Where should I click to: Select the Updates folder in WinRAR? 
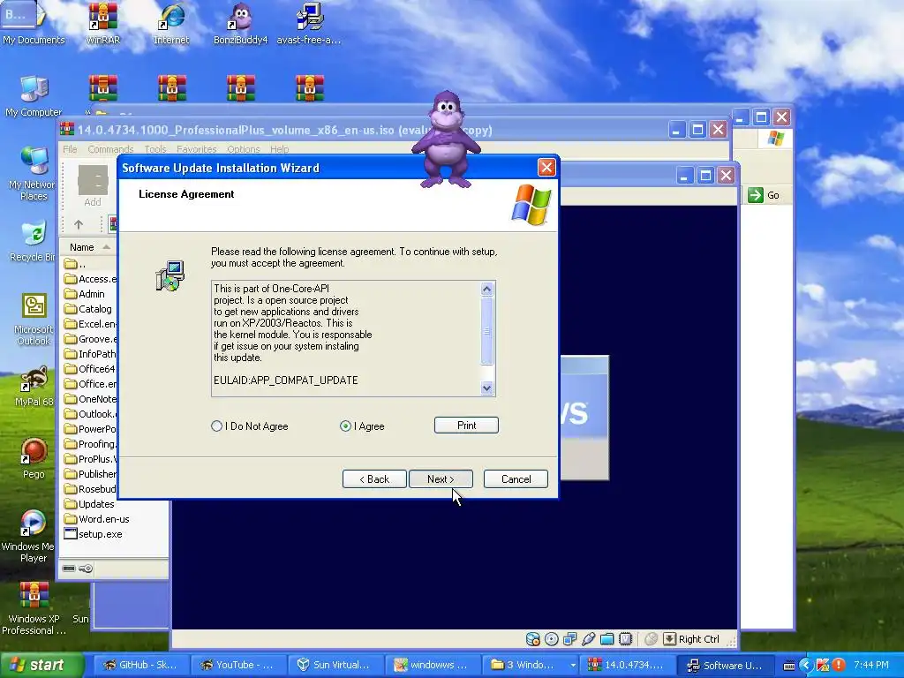(x=90, y=504)
